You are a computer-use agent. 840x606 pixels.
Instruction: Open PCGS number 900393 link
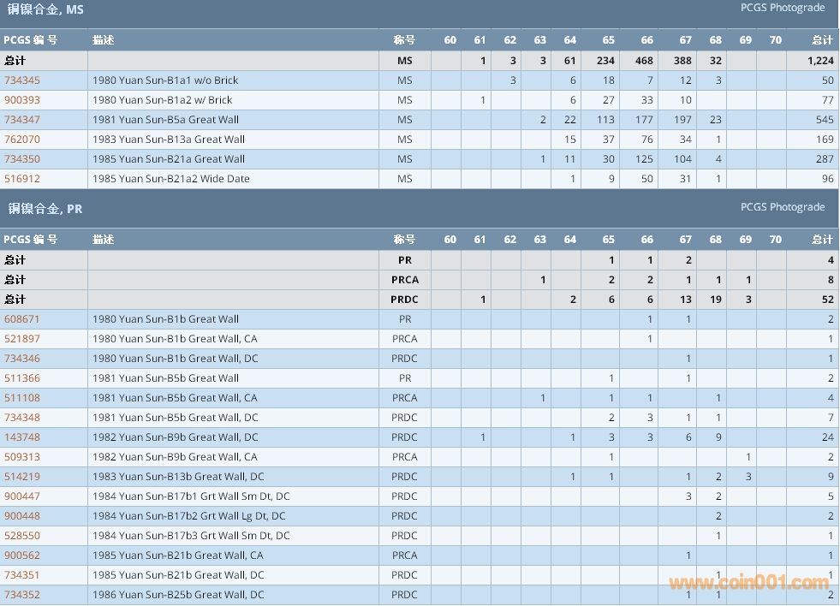(x=22, y=100)
